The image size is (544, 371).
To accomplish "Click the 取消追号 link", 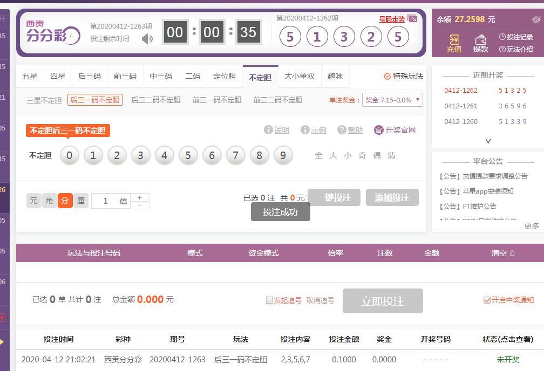I will pos(320,300).
